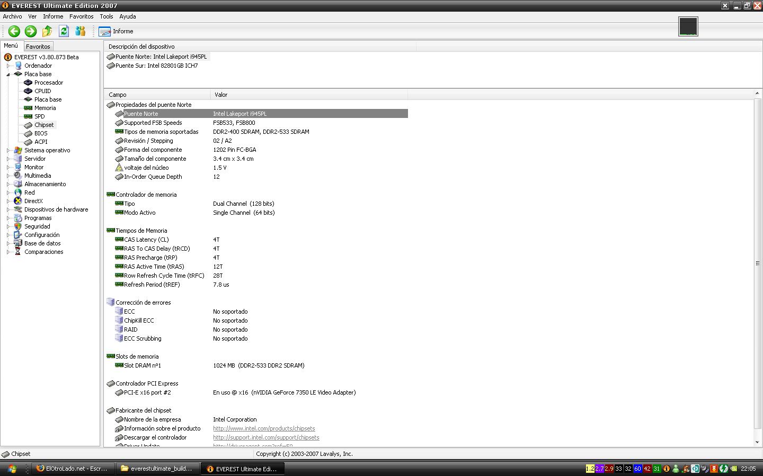Click the EVEREST icon in the system tray
Viewport: 763px width, 476px height.
tap(667, 469)
